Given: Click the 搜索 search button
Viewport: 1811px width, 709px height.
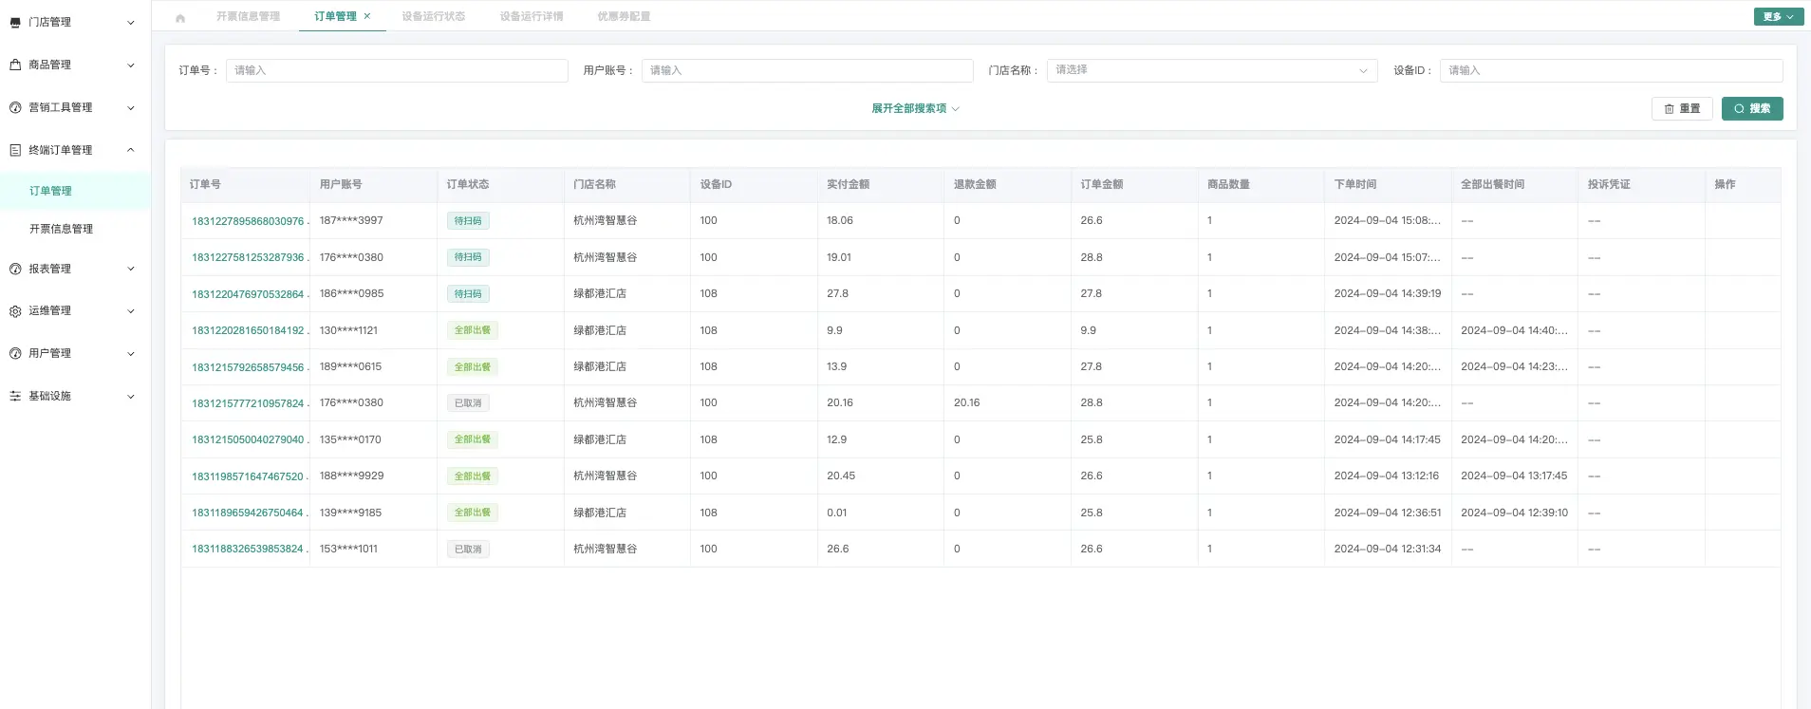Looking at the screenshot, I should [1752, 109].
